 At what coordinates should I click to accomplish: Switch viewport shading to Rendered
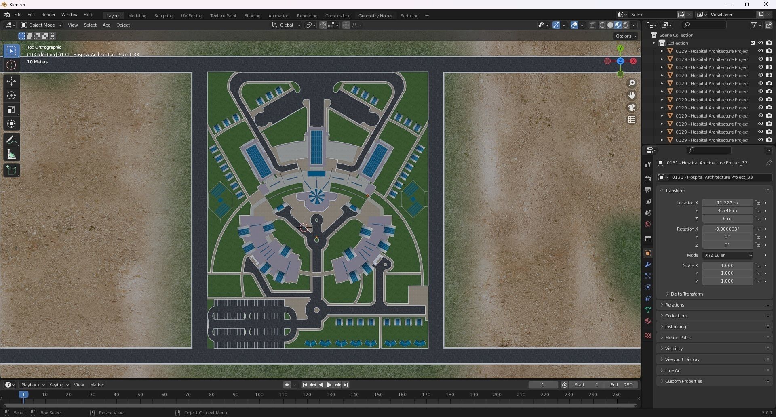pos(626,25)
